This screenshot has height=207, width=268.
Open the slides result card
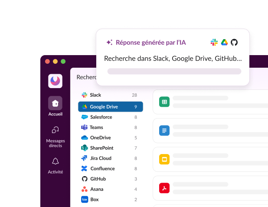coord(210,159)
